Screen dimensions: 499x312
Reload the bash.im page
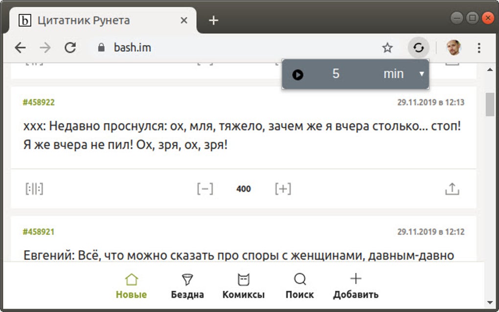70,48
